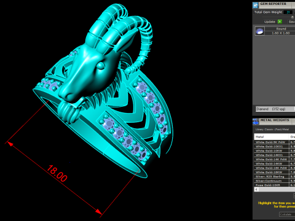
Task: Click the horizontal scrollbar left arrow
Action: click(256, 190)
